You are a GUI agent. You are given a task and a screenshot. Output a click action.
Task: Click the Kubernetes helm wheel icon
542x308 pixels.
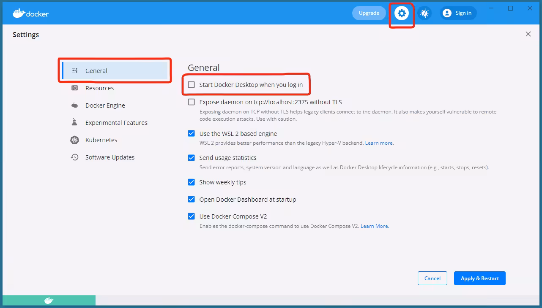pos(75,140)
